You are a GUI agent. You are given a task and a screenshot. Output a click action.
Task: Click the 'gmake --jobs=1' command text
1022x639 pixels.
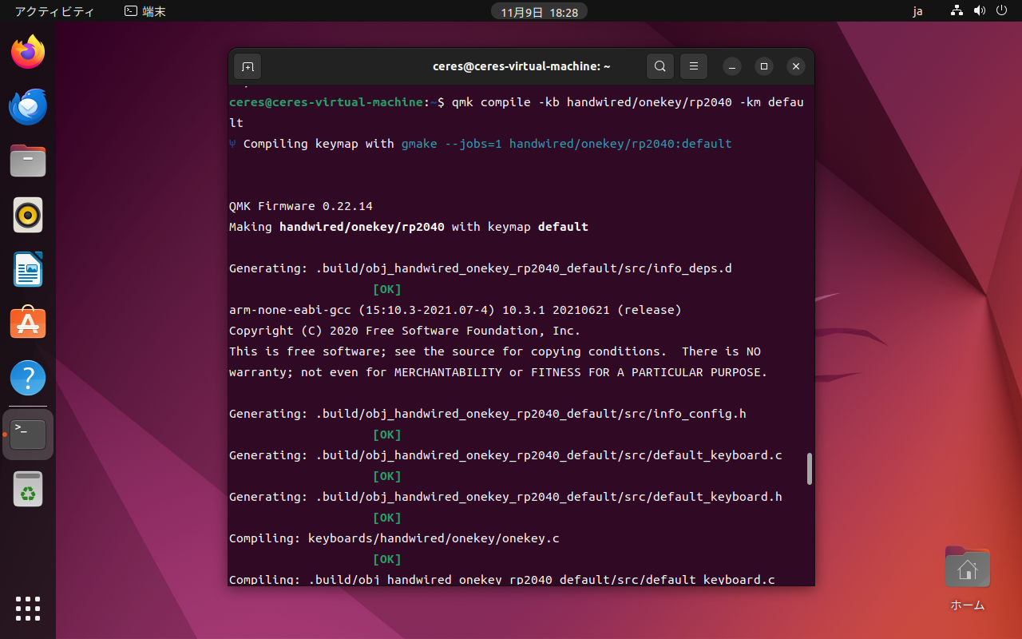tap(451, 144)
